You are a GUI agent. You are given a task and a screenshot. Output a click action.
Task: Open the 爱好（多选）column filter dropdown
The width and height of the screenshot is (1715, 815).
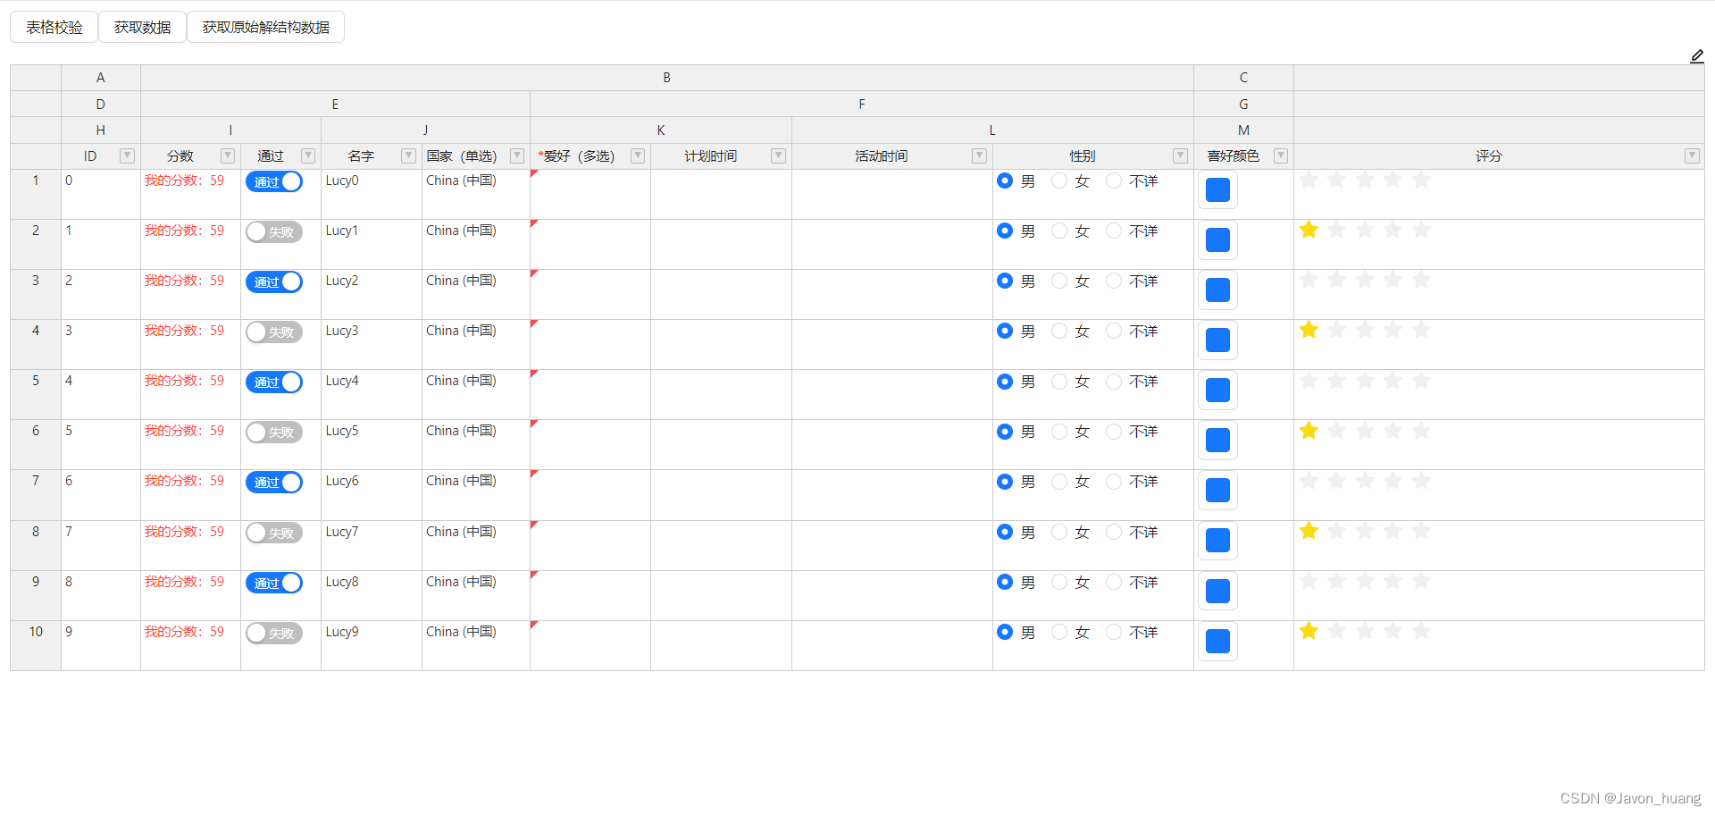(x=638, y=155)
